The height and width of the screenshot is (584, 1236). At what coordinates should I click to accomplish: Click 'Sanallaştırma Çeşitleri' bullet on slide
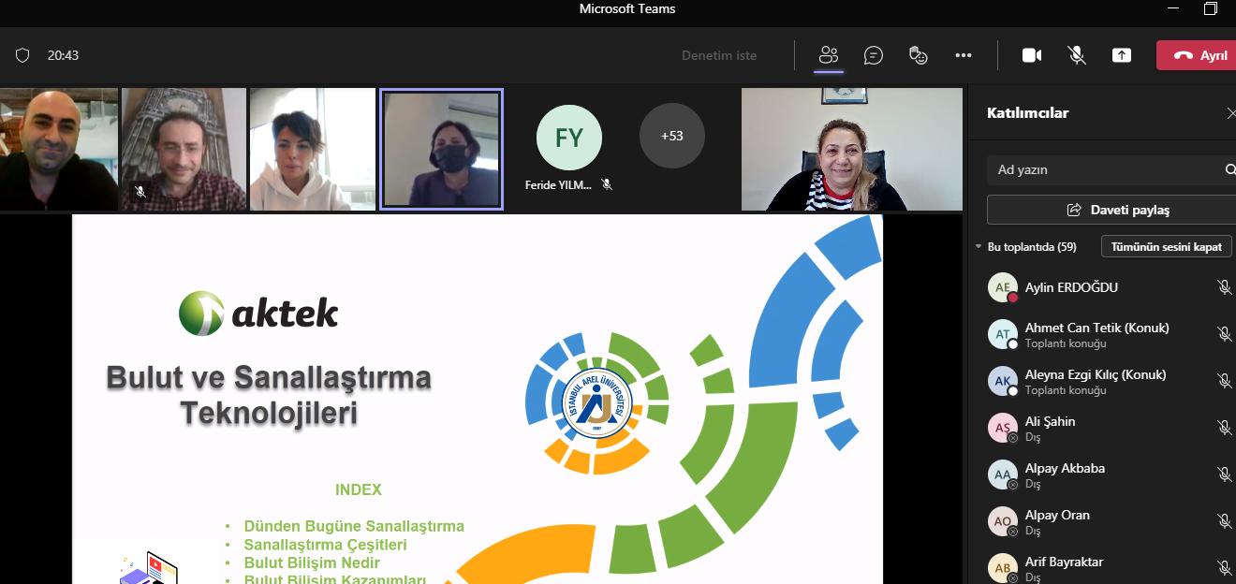(325, 545)
